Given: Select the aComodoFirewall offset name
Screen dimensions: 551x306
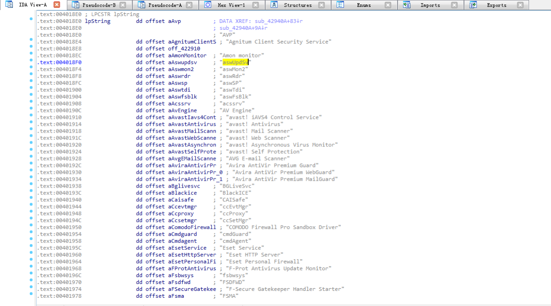Looking at the screenshot, I should click(x=192, y=228).
